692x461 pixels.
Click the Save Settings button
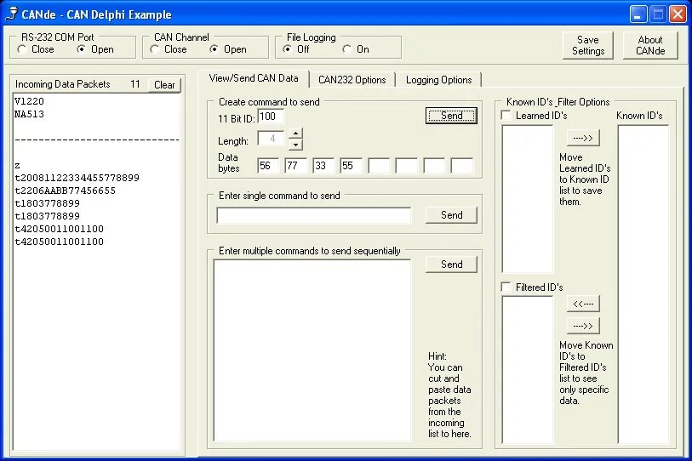[588, 45]
